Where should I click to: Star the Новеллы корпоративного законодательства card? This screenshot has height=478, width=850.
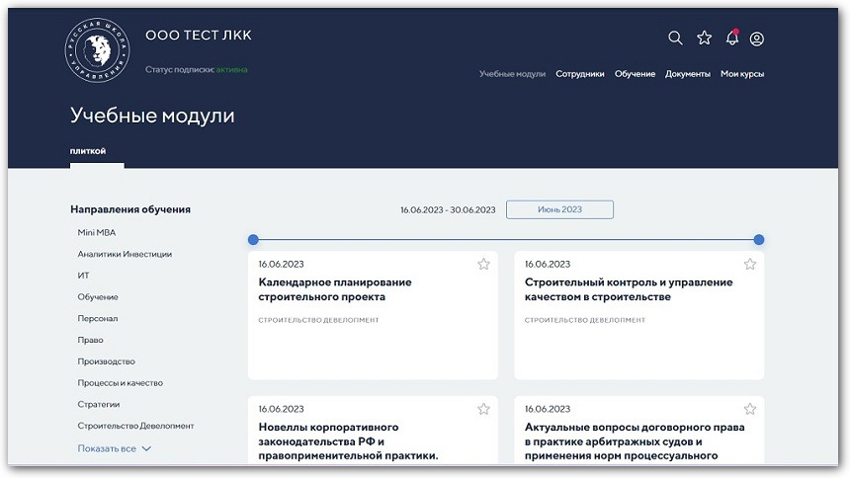point(483,409)
